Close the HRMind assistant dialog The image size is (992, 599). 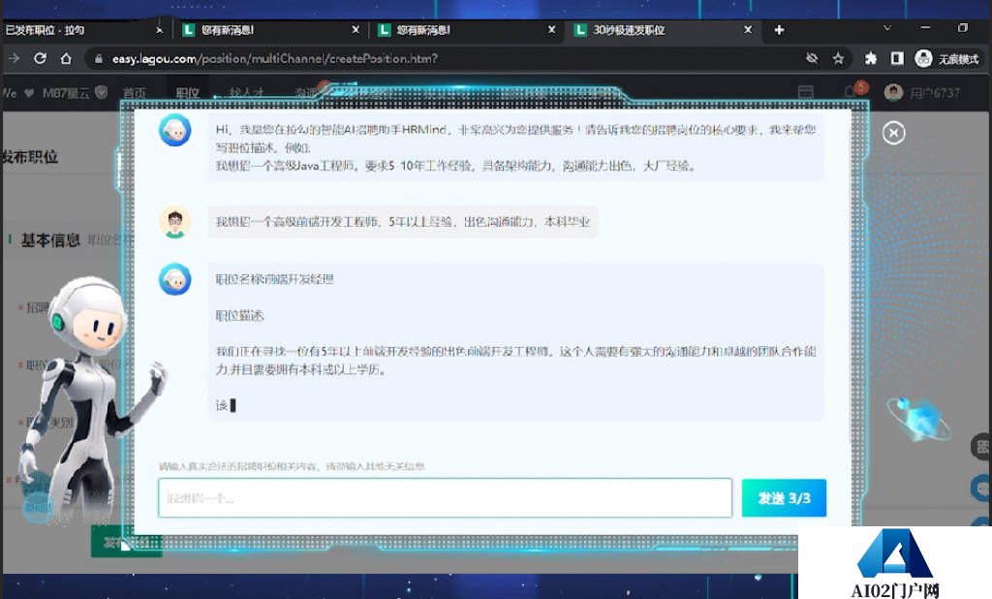pyautogui.click(x=893, y=133)
